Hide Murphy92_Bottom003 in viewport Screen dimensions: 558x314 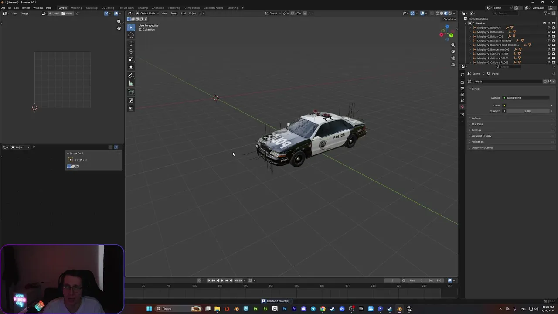pyautogui.click(x=548, y=32)
